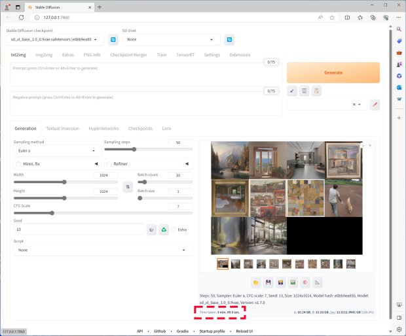Save image with the floppy disk icon

point(268,282)
